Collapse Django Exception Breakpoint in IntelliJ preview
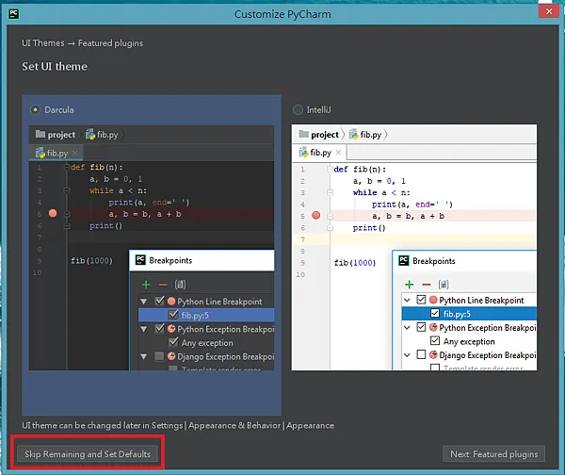 pyautogui.click(x=407, y=355)
